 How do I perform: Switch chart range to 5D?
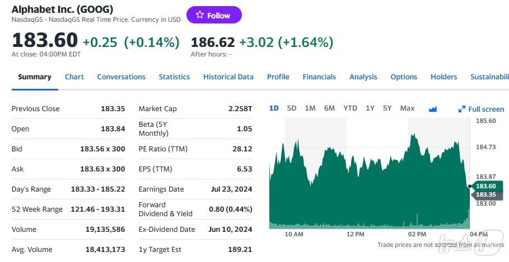292,108
